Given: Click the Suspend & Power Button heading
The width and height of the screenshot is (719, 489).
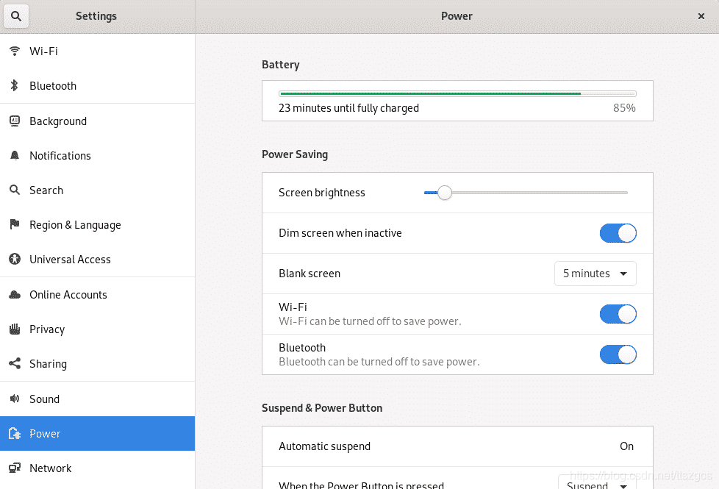Looking at the screenshot, I should point(322,408).
